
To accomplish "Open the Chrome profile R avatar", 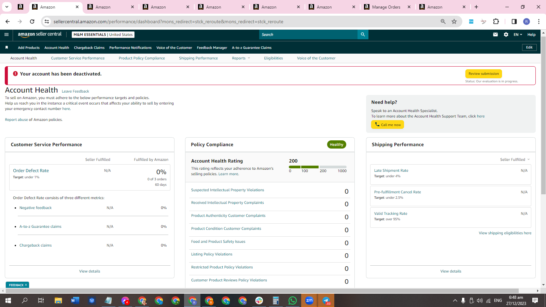I will [527, 22].
